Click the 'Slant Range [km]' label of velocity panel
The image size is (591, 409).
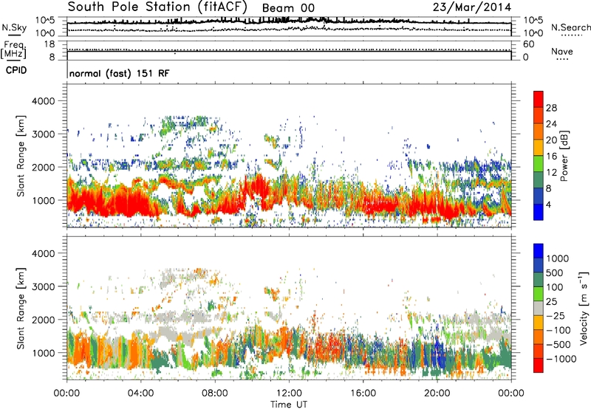(21, 308)
